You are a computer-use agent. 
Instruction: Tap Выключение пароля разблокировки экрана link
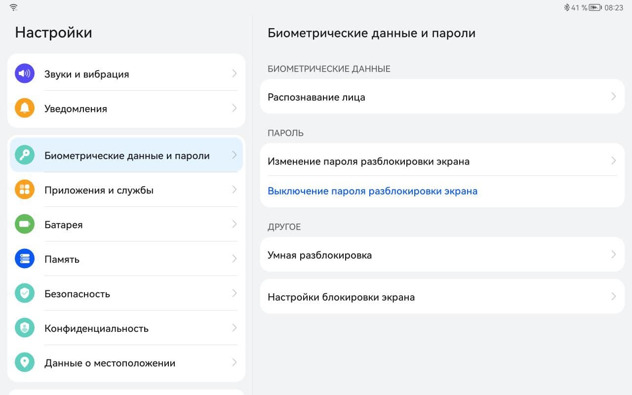tap(372, 191)
